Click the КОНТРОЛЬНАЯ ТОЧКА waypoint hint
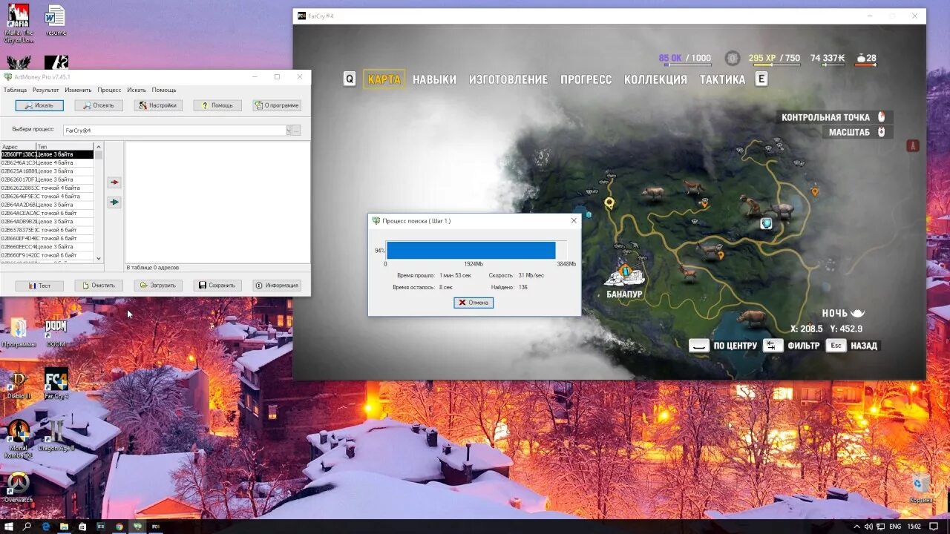The height and width of the screenshot is (534, 950). tap(833, 117)
